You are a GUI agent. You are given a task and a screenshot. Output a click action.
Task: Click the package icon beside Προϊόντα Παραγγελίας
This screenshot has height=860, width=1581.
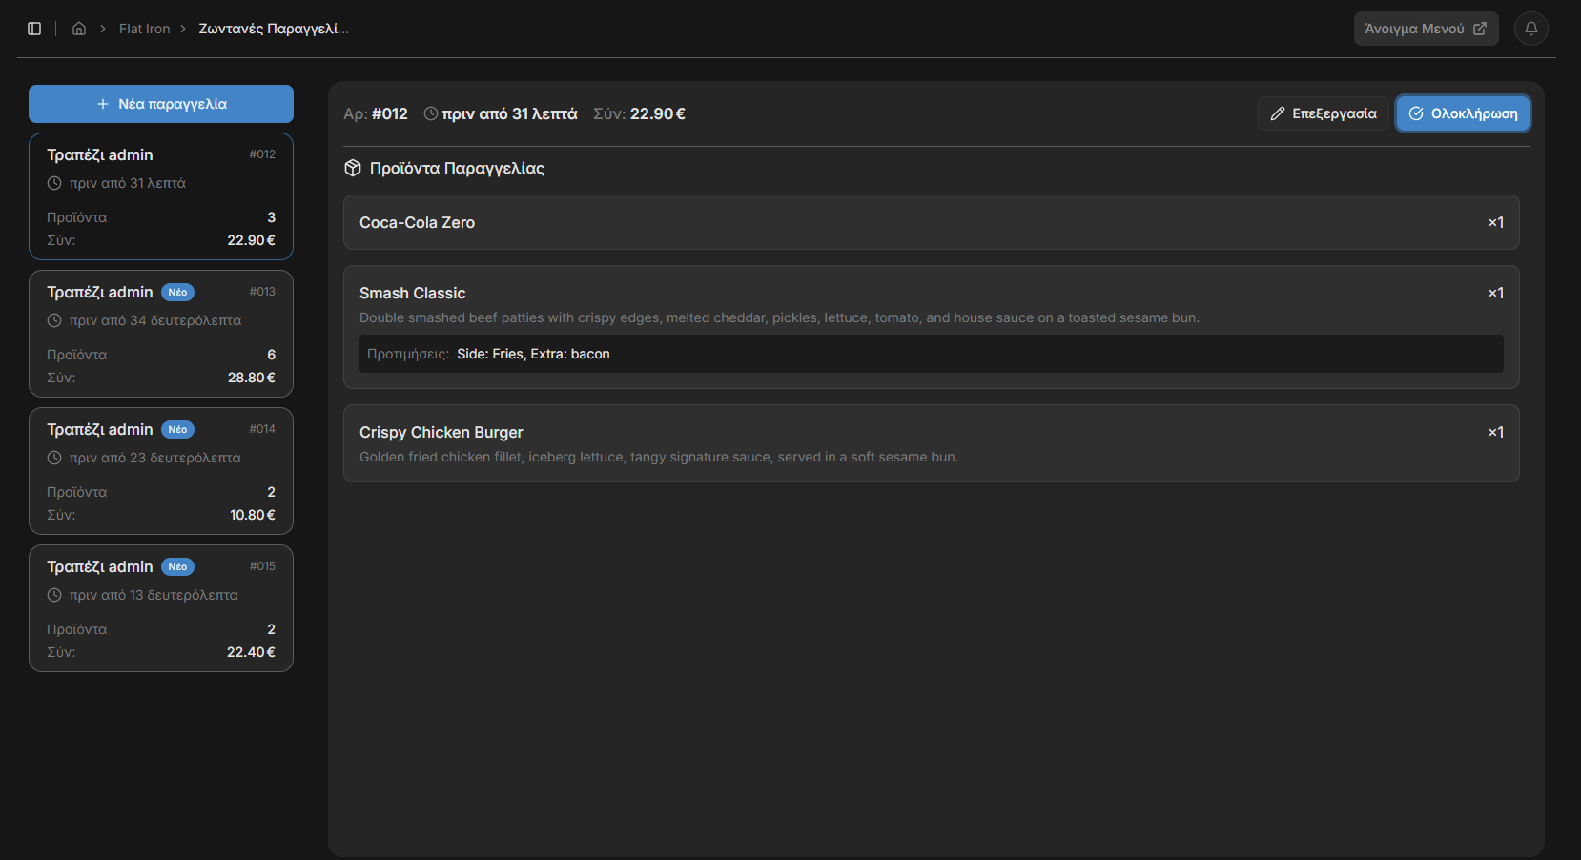click(x=353, y=168)
